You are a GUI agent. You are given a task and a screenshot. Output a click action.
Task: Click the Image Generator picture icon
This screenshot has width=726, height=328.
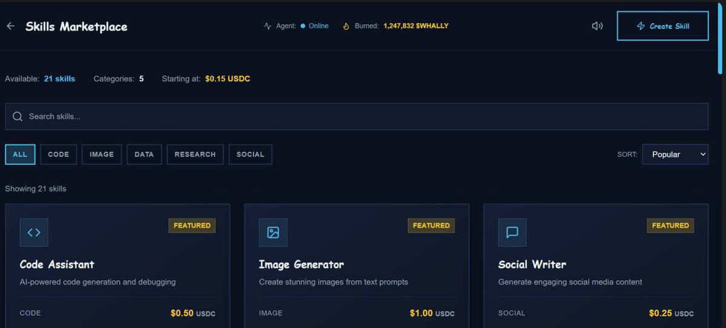click(273, 233)
